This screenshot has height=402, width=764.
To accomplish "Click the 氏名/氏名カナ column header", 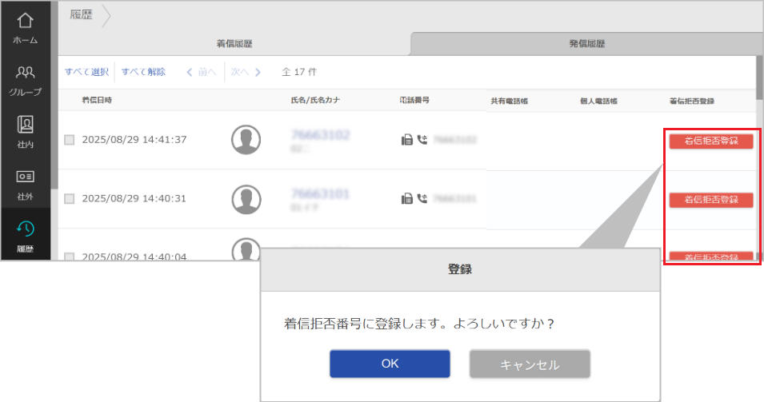I will point(315,100).
